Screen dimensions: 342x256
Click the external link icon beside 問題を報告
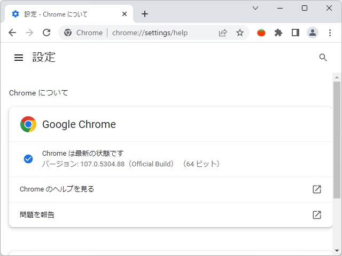point(317,215)
